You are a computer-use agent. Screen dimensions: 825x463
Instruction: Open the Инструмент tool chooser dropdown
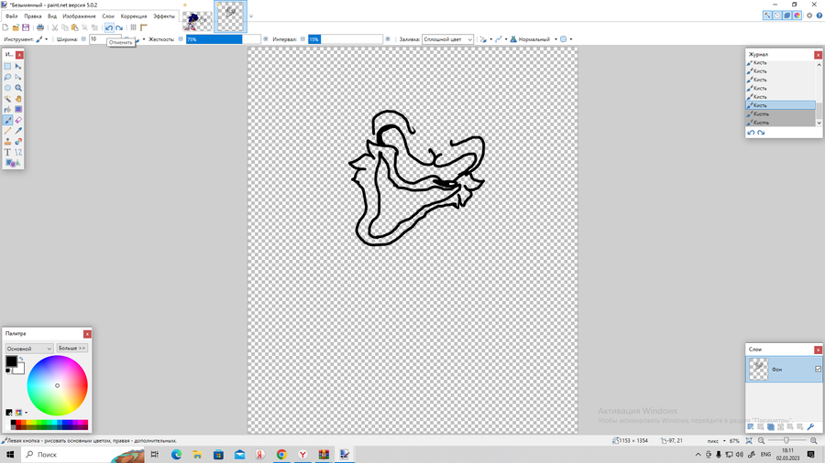tap(41, 39)
